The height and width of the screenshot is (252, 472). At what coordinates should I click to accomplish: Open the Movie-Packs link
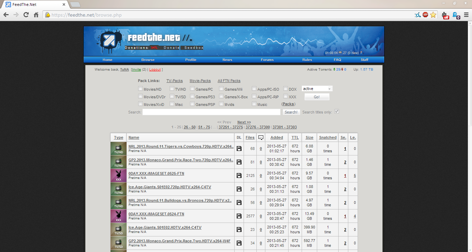coord(200,81)
